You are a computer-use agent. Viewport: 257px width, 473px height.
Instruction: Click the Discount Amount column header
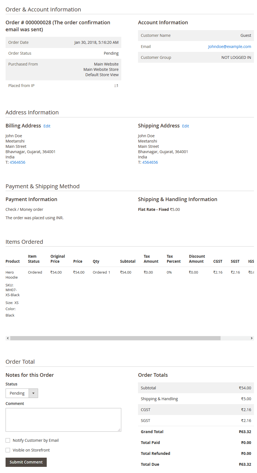(x=197, y=259)
